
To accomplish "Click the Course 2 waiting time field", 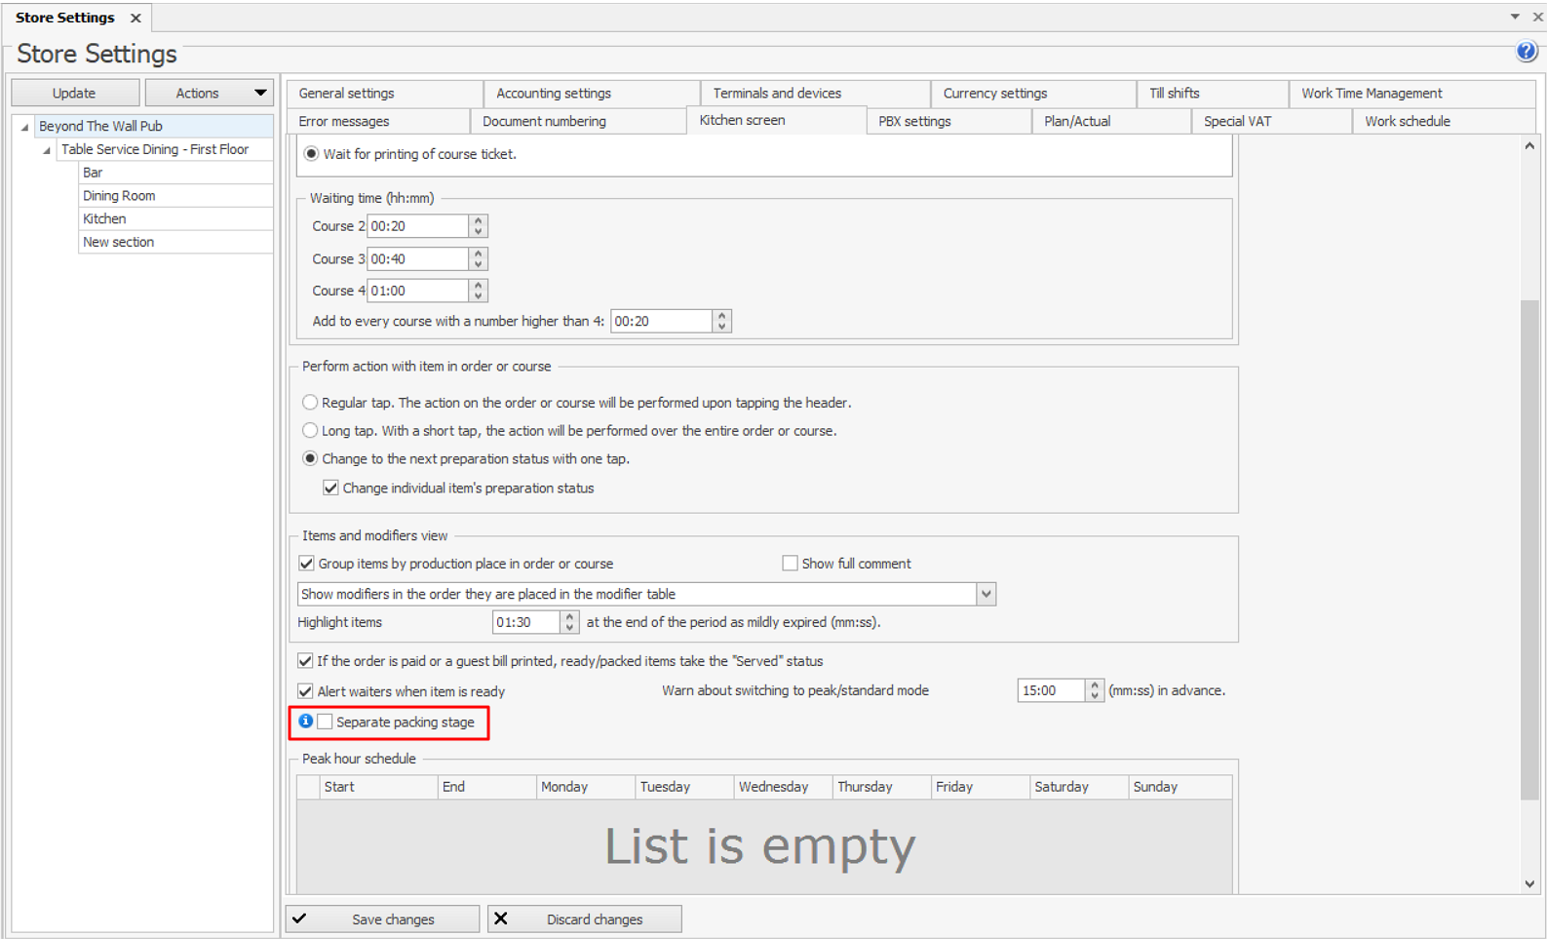I will 417,226.
